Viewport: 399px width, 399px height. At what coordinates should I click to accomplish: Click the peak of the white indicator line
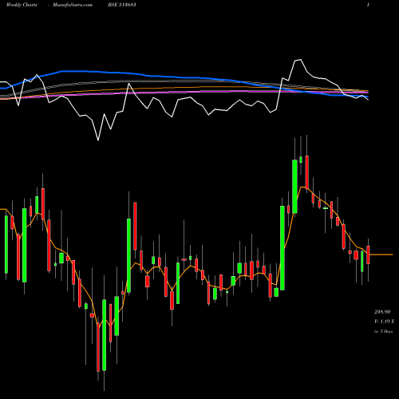301,60
